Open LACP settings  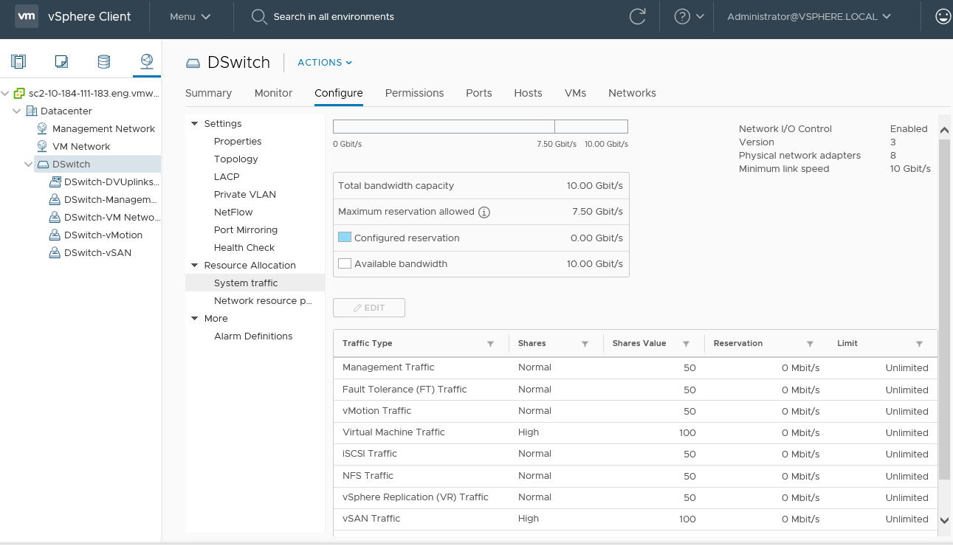coord(227,177)
